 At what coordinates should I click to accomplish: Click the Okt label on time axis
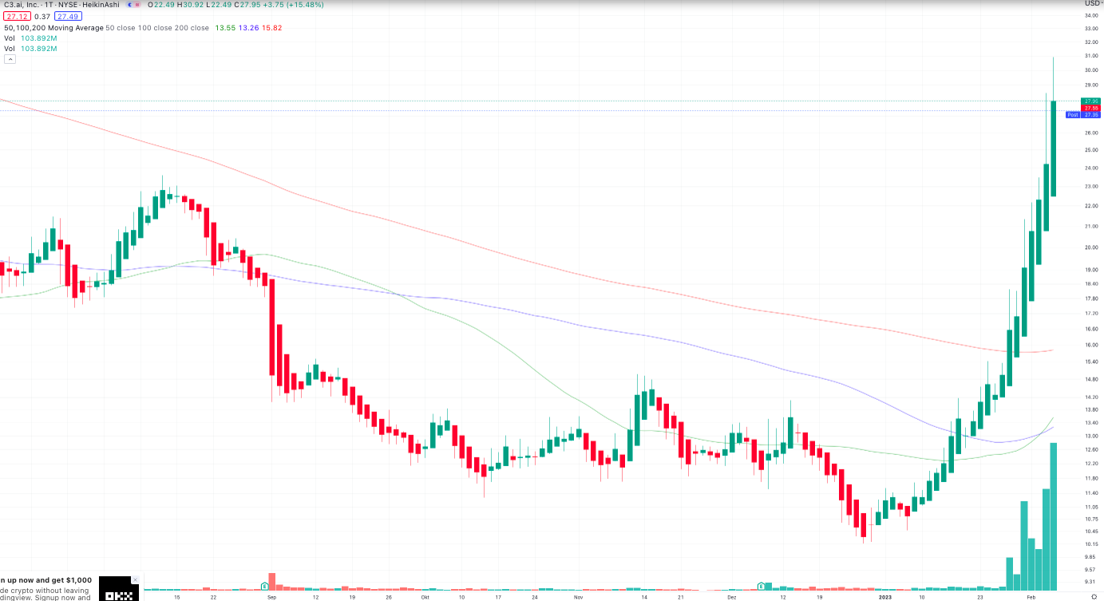425,596
